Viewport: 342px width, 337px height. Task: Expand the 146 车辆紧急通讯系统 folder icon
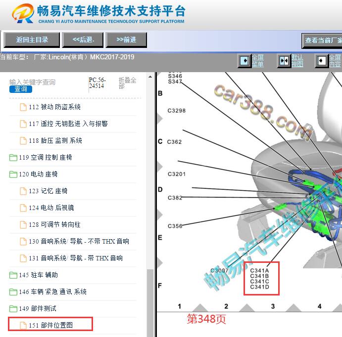tap(13, 292)
